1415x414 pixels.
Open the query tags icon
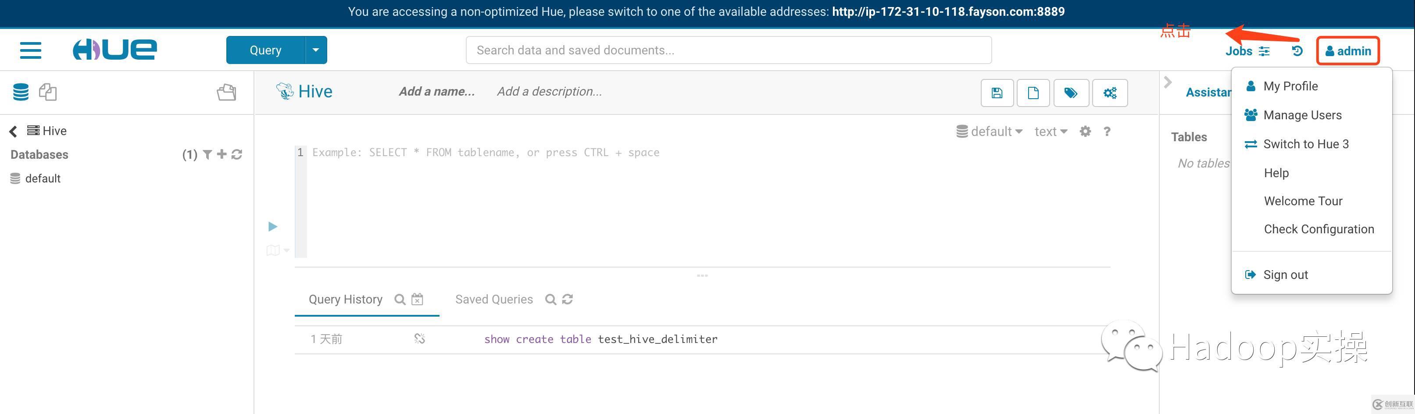click(x=1071, y=93)
